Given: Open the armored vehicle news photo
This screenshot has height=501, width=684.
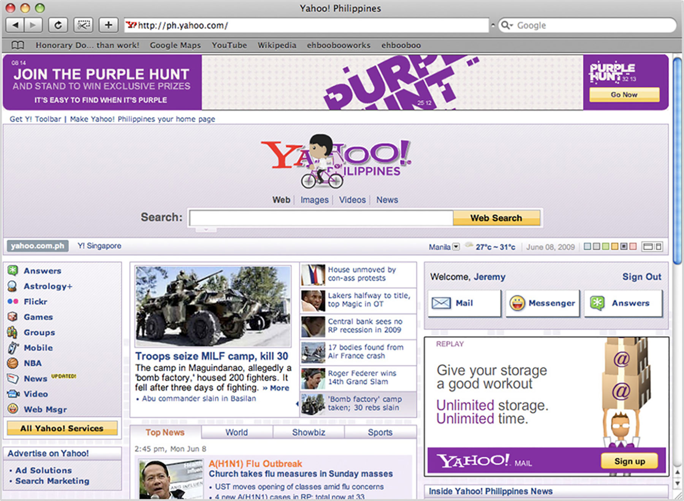Looking at the screenshot, I should tap(213, 306).
